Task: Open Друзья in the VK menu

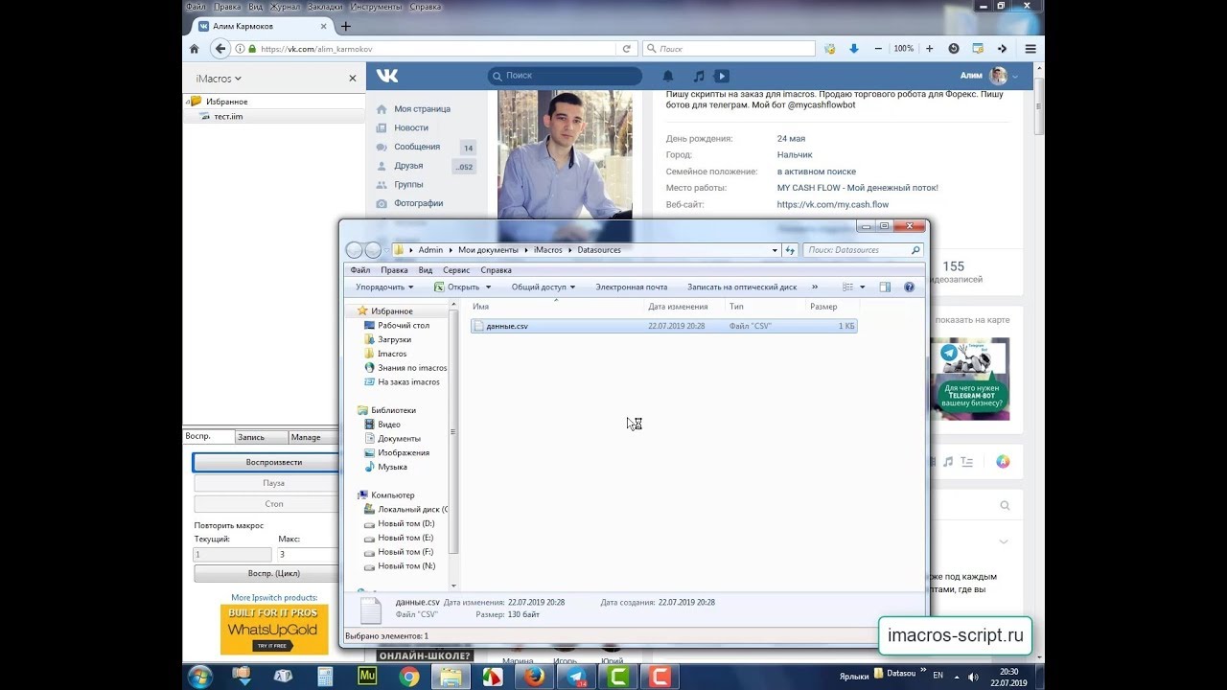Action: 408,166
